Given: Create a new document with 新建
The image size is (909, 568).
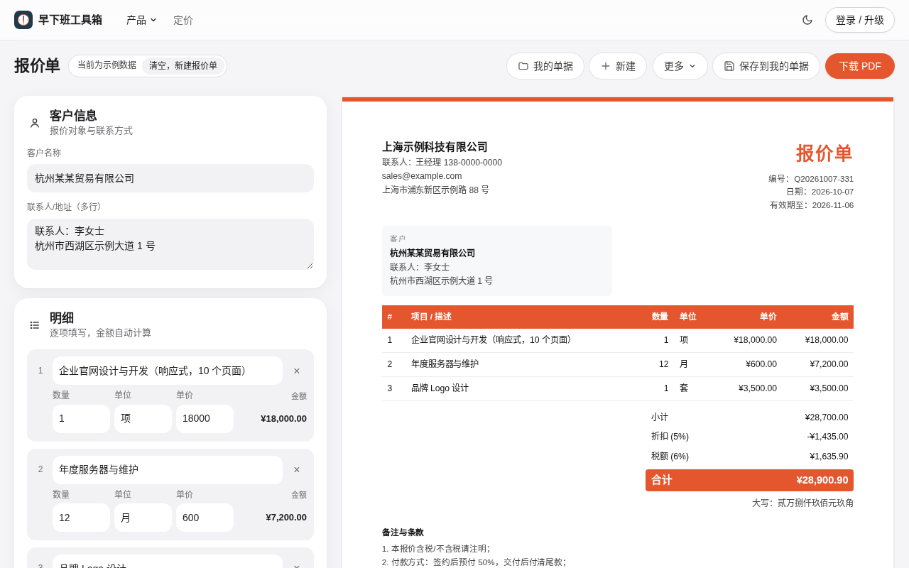Looking at the screenshot, I should (x=618, y=66).
